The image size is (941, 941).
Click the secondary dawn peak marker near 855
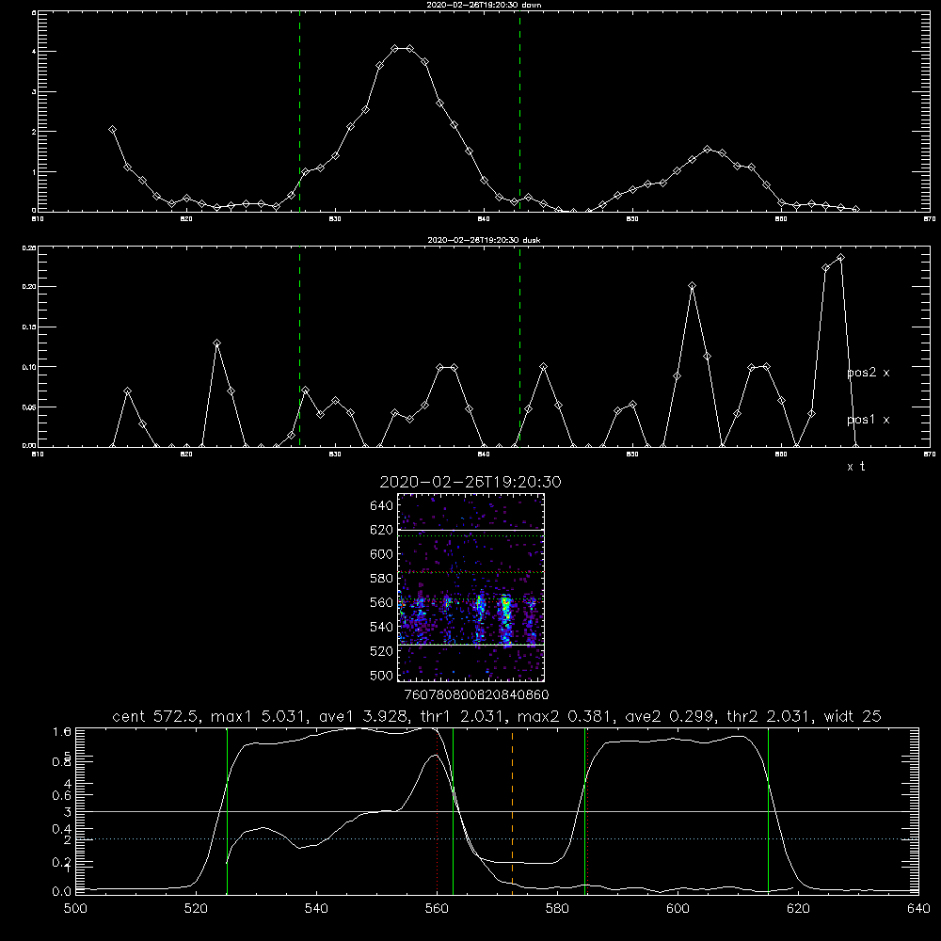pyautogui.click(x=708, y=149)
